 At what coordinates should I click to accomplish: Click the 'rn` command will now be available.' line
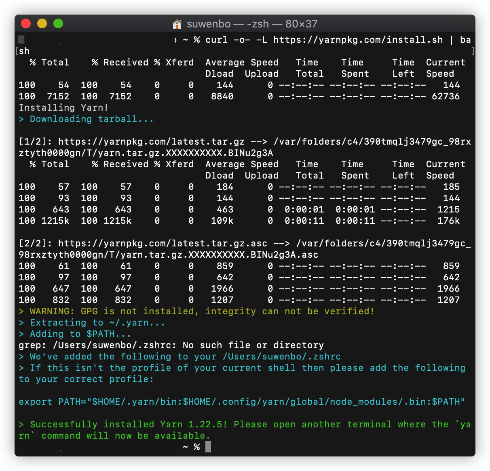point(114,435)
